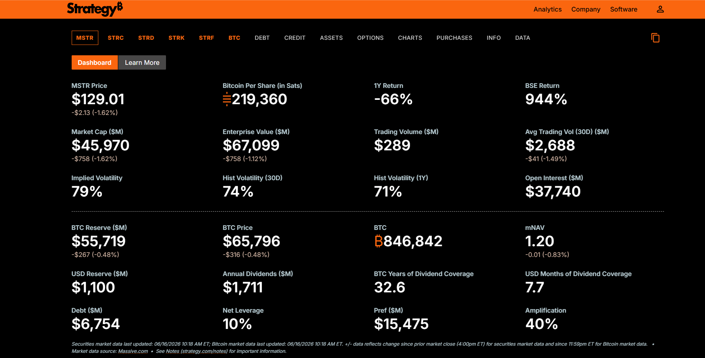This screenshot has height=358, width=705.
Task: Open the Analytics menu
Action: click(x=547, y=9)
